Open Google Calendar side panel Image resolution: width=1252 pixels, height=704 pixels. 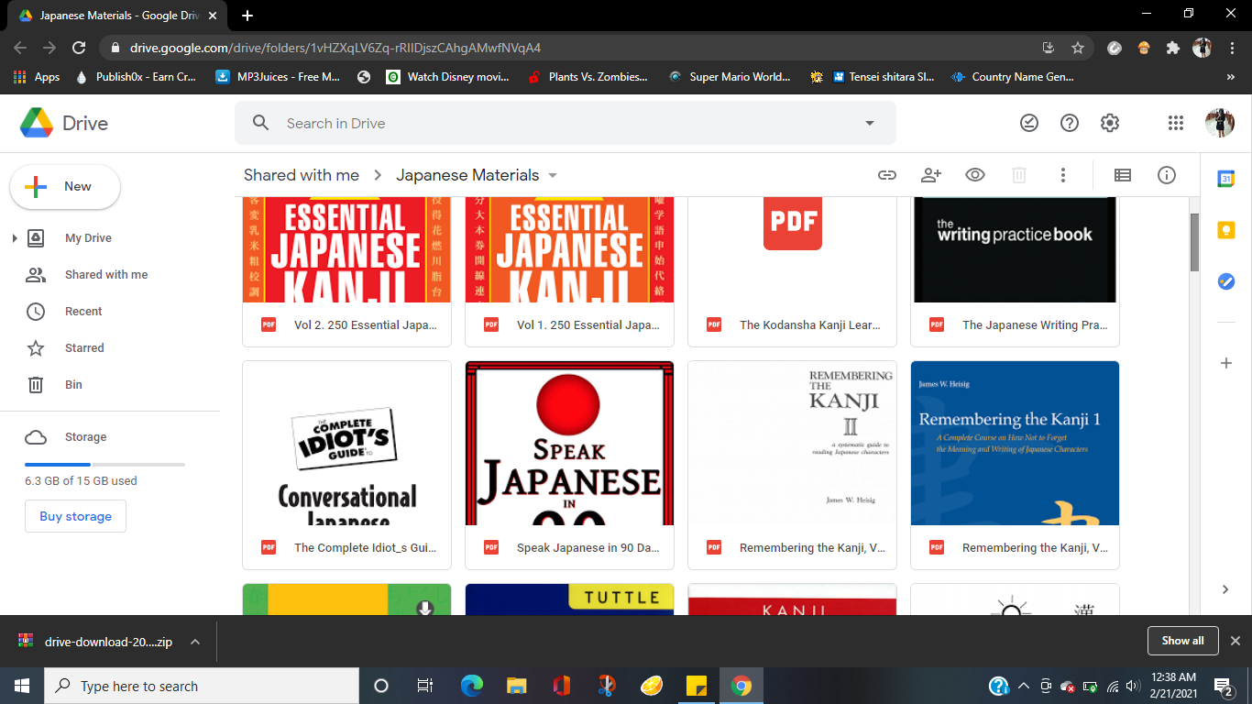[x=1226, y=179]
